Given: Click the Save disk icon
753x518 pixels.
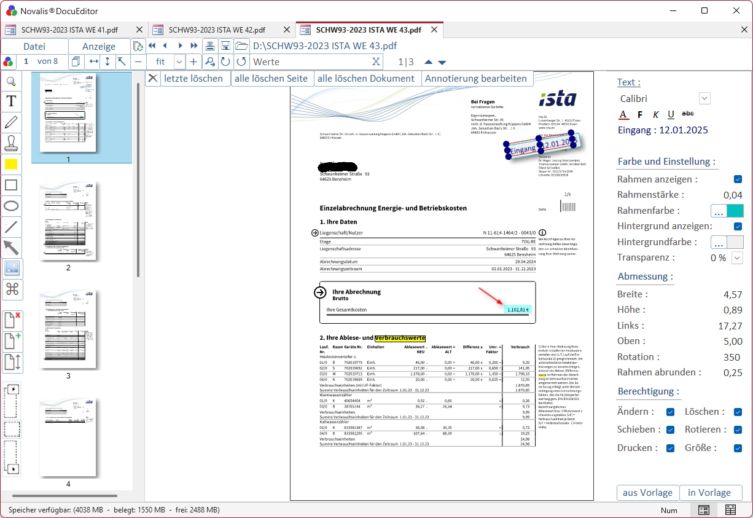Looking at the screenshot, I should [226, 46].
